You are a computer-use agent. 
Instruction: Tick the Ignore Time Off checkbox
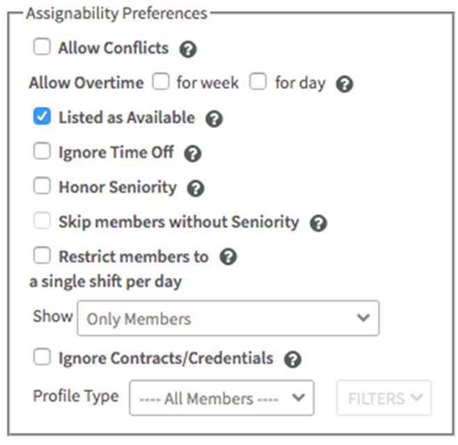pyautogui.click(x=42, y=151)
